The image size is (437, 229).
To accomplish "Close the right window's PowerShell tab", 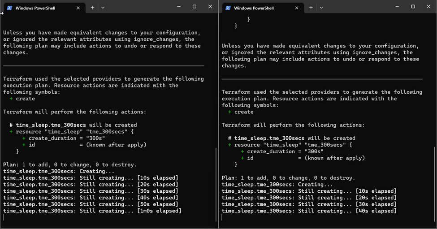I will [297, 8].
